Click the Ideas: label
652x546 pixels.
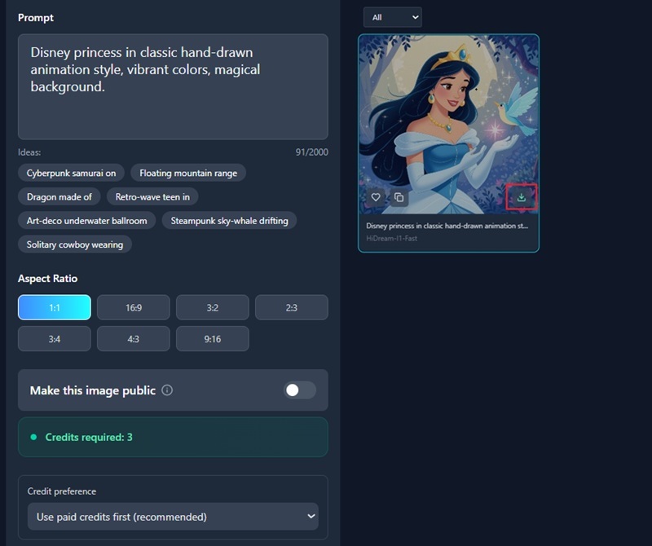tap(29, 152)
